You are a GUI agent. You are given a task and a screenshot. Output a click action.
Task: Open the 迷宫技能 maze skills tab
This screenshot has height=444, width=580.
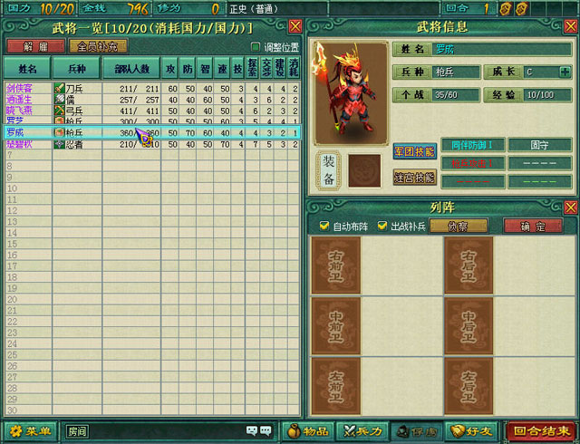[x=414, y=178]
